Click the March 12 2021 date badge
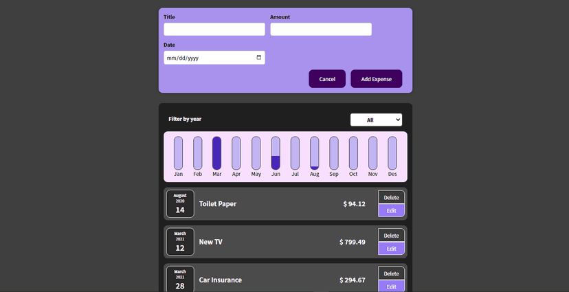This screenshot has width=569, height=292. click(180, 242)
